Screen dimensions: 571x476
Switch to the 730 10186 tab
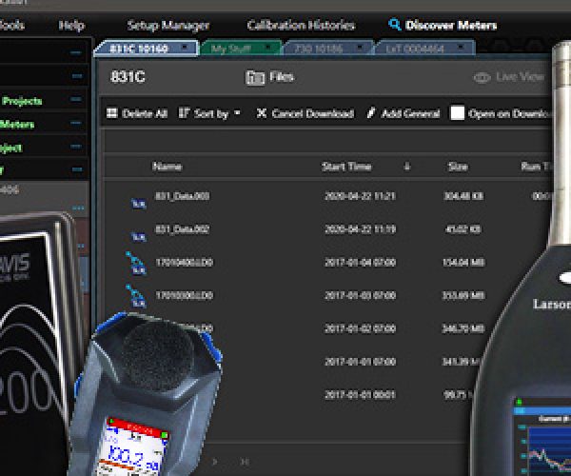(x=328, y=49)
